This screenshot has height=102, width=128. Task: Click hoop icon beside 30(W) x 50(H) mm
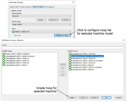coord(70,70)
